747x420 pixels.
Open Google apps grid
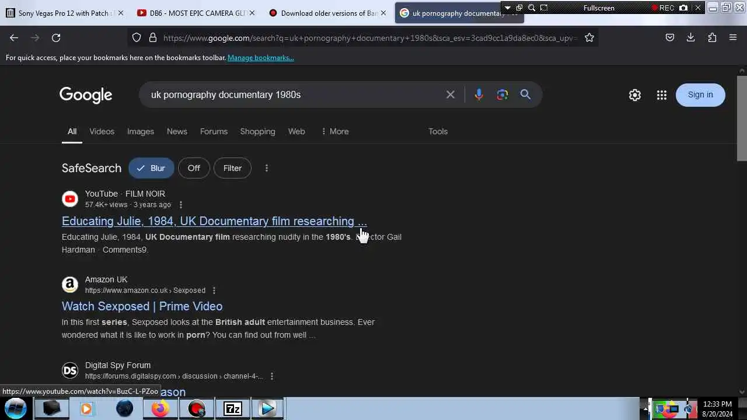coord(661,95)
